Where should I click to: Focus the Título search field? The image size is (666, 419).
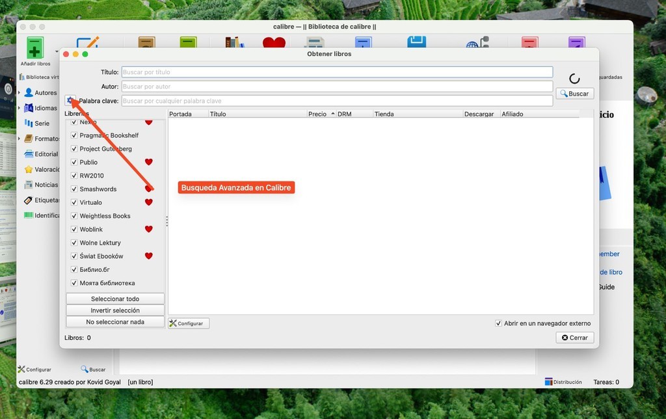[x=338, y=72]
